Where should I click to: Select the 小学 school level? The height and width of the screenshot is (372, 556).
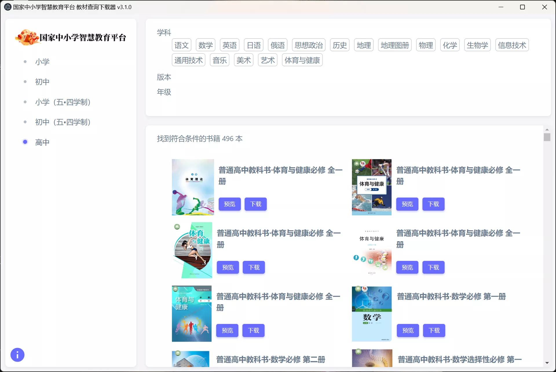pos(42,61)
